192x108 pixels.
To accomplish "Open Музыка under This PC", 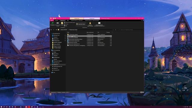I will [55, 59].
